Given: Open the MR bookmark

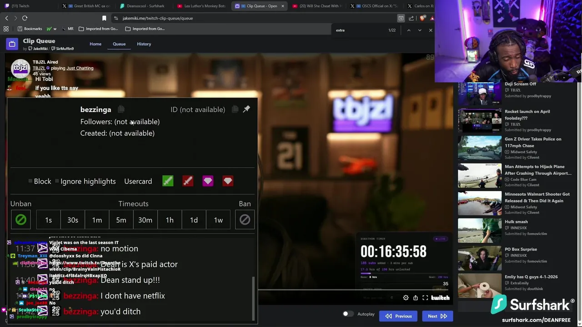Looking at the screenshot, I should (x=67, y=29).
